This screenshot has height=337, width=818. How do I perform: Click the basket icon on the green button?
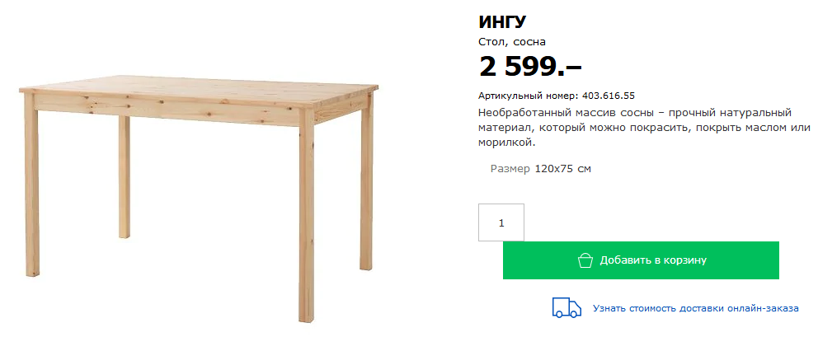[585, 260]
